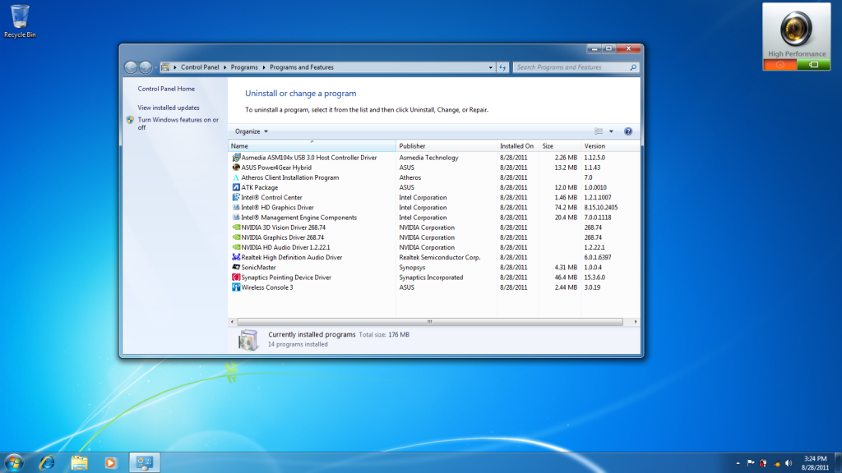The width and height of the screenshot is (842, 473).
Task: Show hidden icons in system tray
Action: (738, 462)
